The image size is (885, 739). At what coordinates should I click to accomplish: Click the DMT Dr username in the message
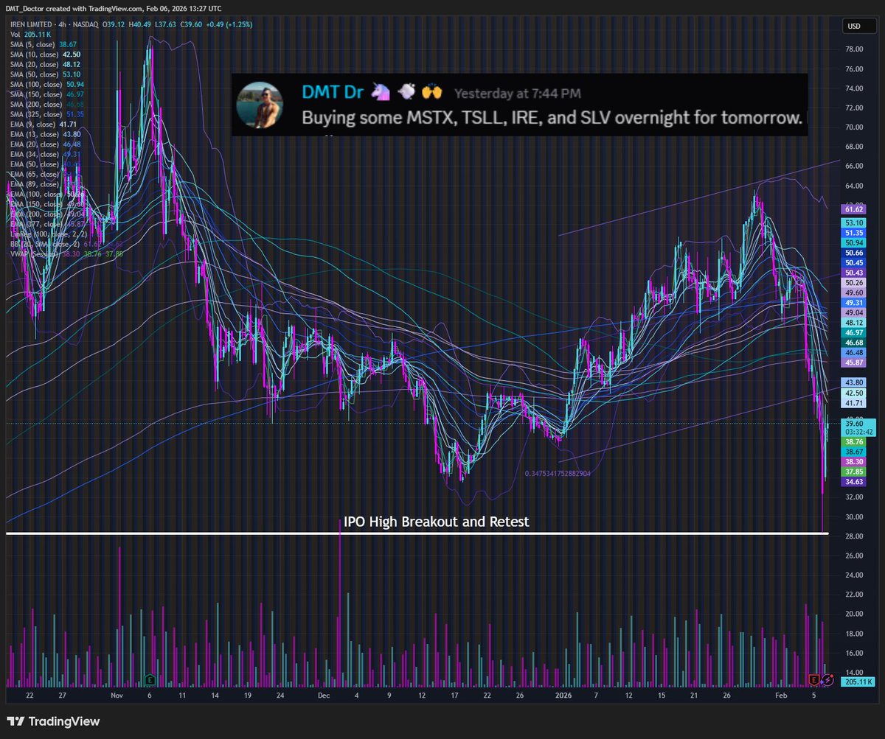pos(333,92)
